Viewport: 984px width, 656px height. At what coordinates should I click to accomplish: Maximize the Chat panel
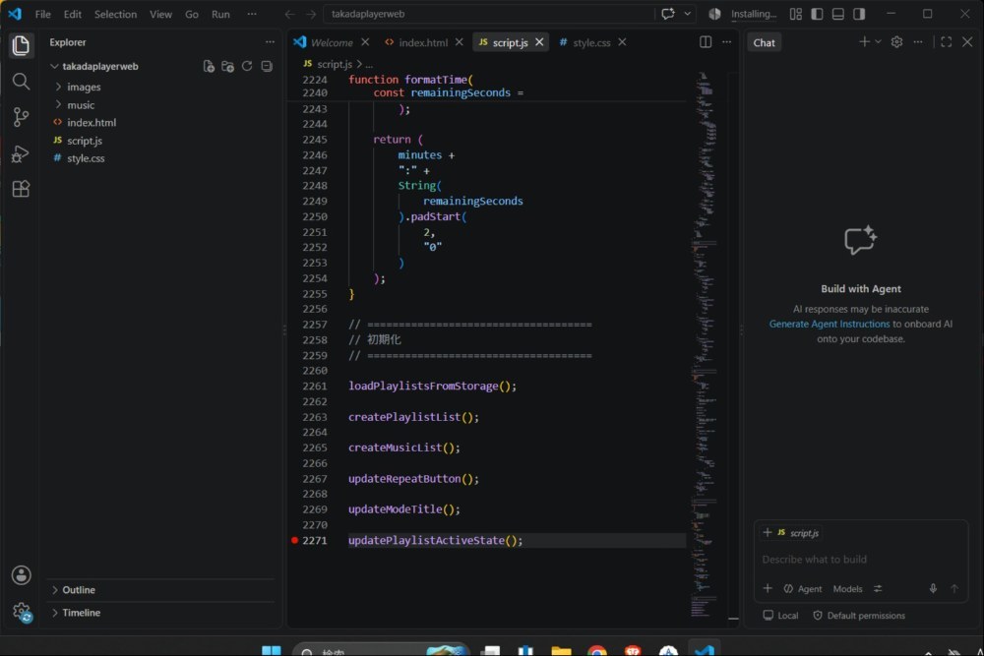pyautogui.click(x=947, y=42)
